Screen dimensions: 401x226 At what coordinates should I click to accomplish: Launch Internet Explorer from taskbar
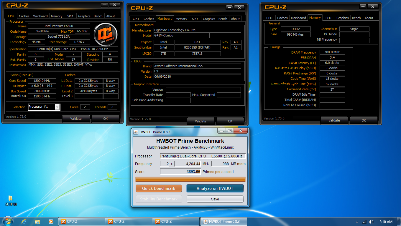pos(24,222)
